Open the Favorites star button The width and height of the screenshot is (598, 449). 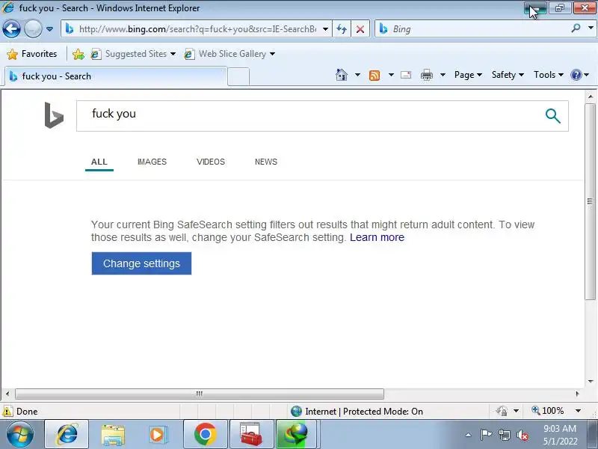[x=32, y=54]
